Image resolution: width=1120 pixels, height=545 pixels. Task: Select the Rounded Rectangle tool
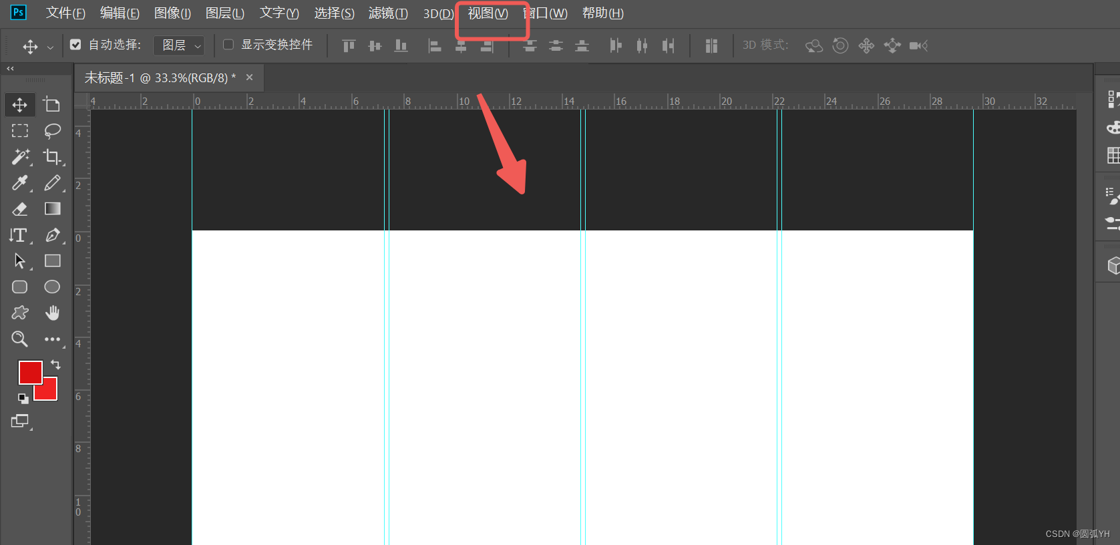(20, 287)
